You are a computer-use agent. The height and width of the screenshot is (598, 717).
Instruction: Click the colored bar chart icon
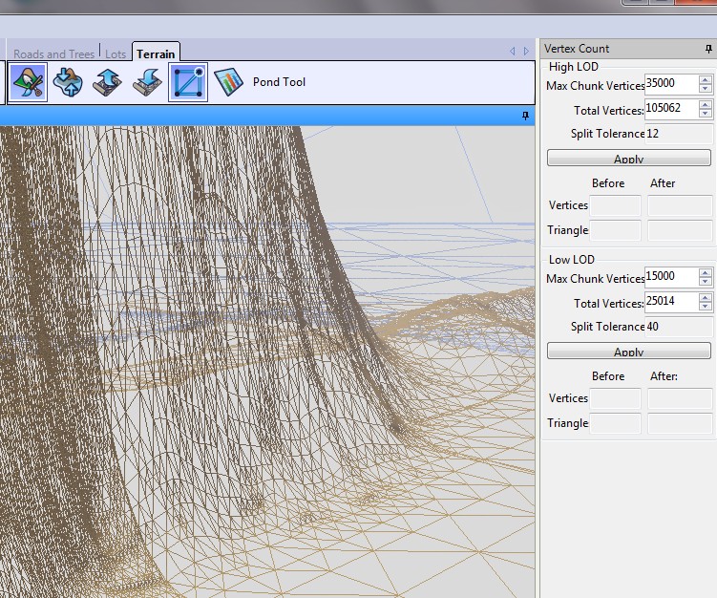[228, 82]
